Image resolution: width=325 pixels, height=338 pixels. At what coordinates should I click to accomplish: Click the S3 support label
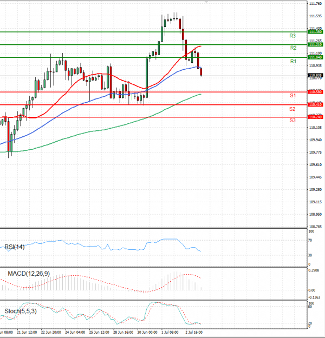[x=292, y=120]
